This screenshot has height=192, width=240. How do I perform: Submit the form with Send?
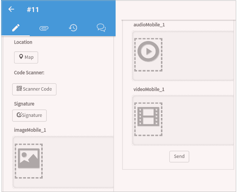click(179, 156)
